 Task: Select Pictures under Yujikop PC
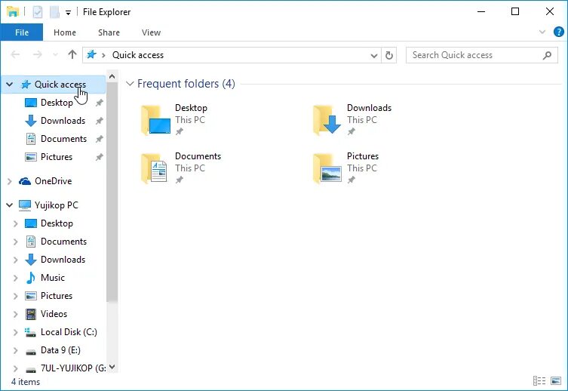pos(57,296)
